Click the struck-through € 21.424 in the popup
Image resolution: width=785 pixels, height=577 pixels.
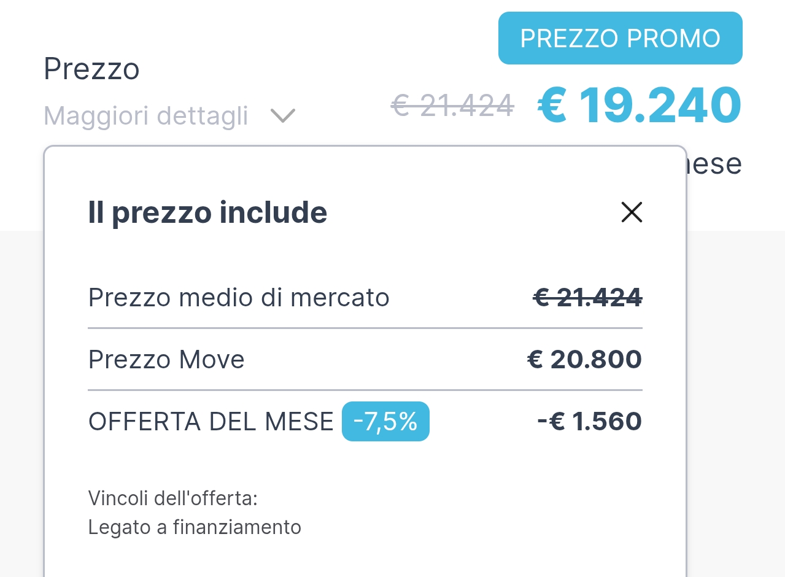(587, 298)
